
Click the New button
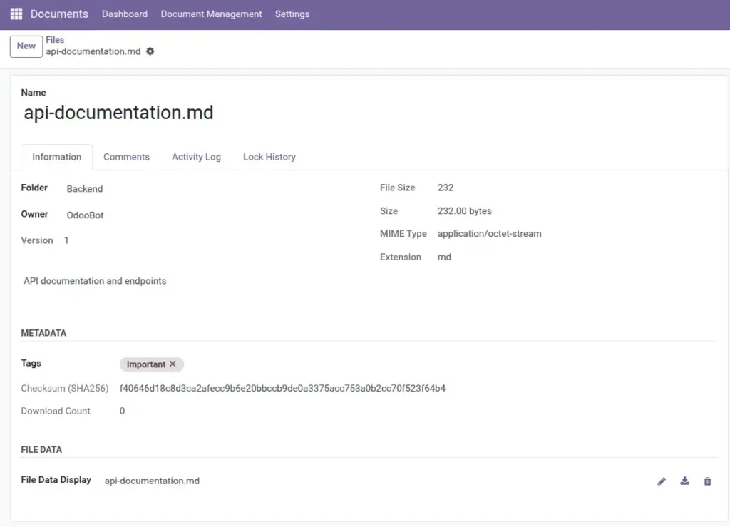26,46
